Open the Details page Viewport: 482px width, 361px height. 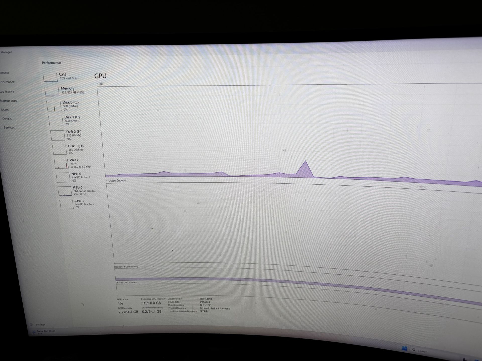coord(7,119)
